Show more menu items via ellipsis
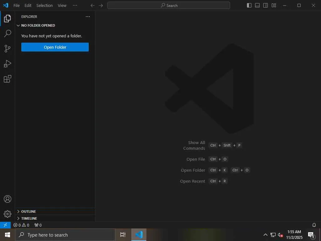The width and height of the screenshot is (321, 241). (x=75, y=6)
